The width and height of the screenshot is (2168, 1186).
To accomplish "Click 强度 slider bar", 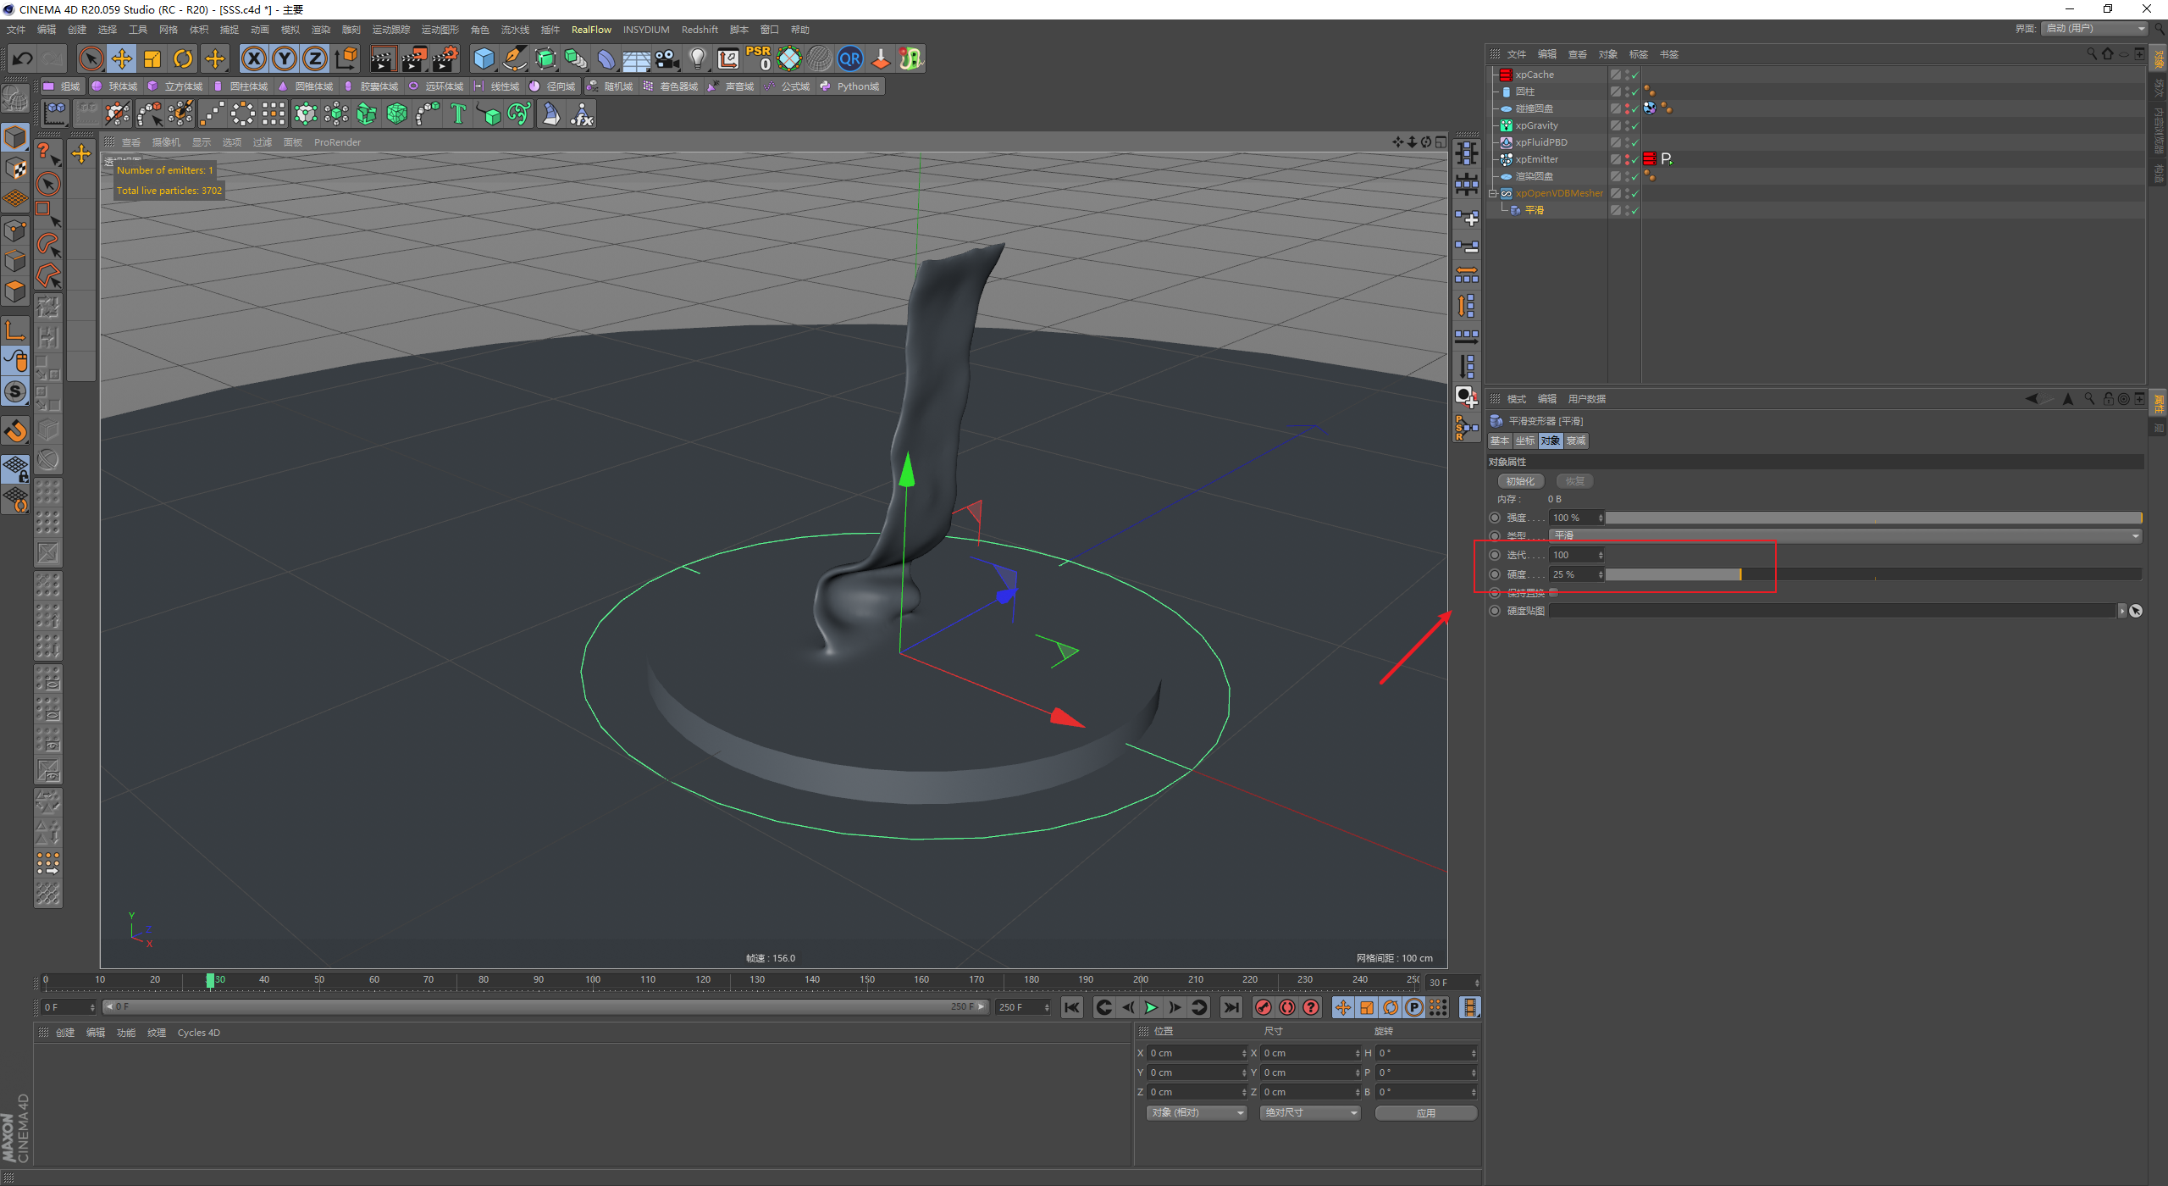I will 1873,518.
